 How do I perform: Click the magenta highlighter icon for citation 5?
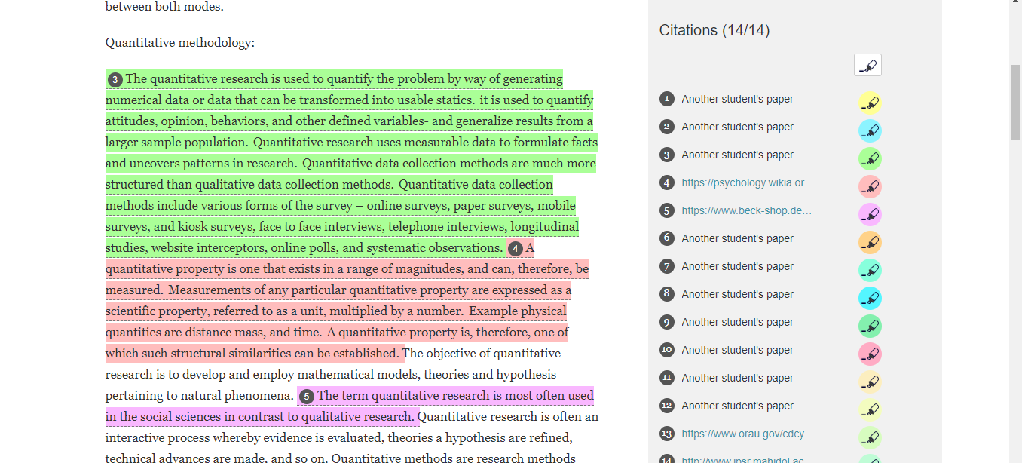870,214
